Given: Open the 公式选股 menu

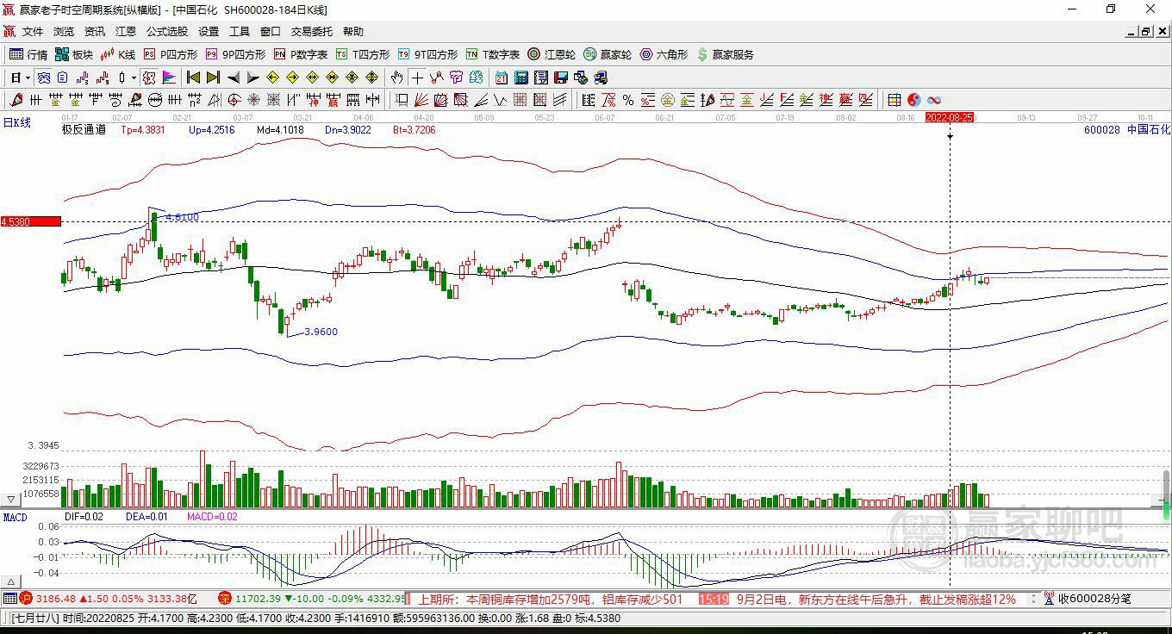Looking at the screenshot, I should pyautogui.click(x=167, y=32).
